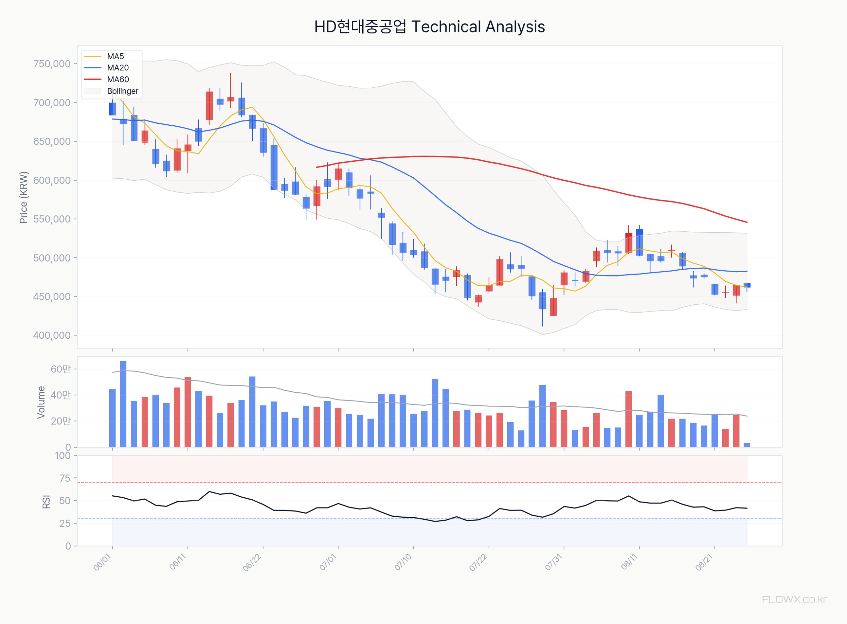Click the 07/31 date label

[554, 562]
